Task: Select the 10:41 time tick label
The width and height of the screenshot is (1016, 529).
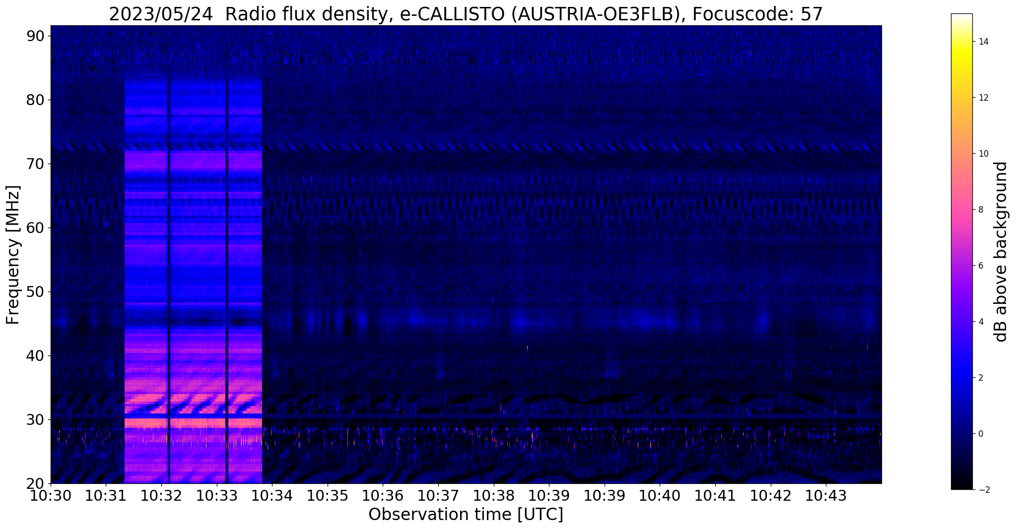Action: click(715, 495)
